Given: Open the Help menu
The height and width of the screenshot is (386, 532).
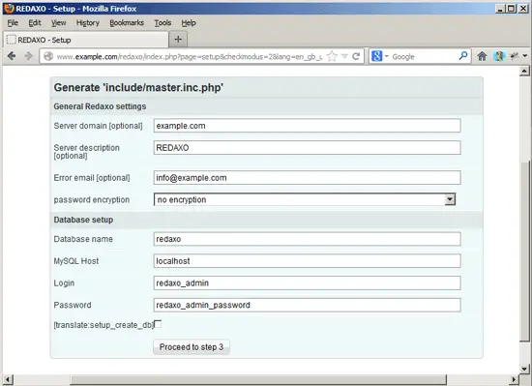Looking at the screenshot, I should [x=189, y=23].
